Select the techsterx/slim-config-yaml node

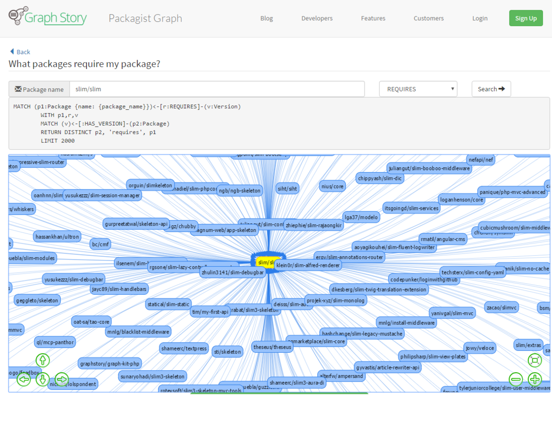(x=472, y=272)
